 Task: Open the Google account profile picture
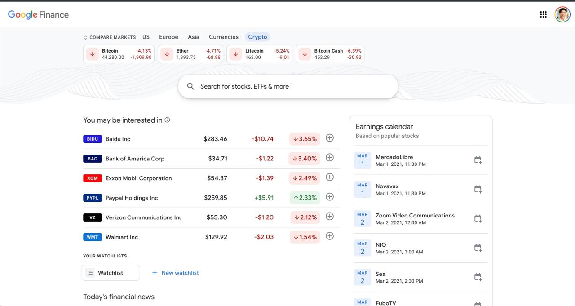click(562, 14)
